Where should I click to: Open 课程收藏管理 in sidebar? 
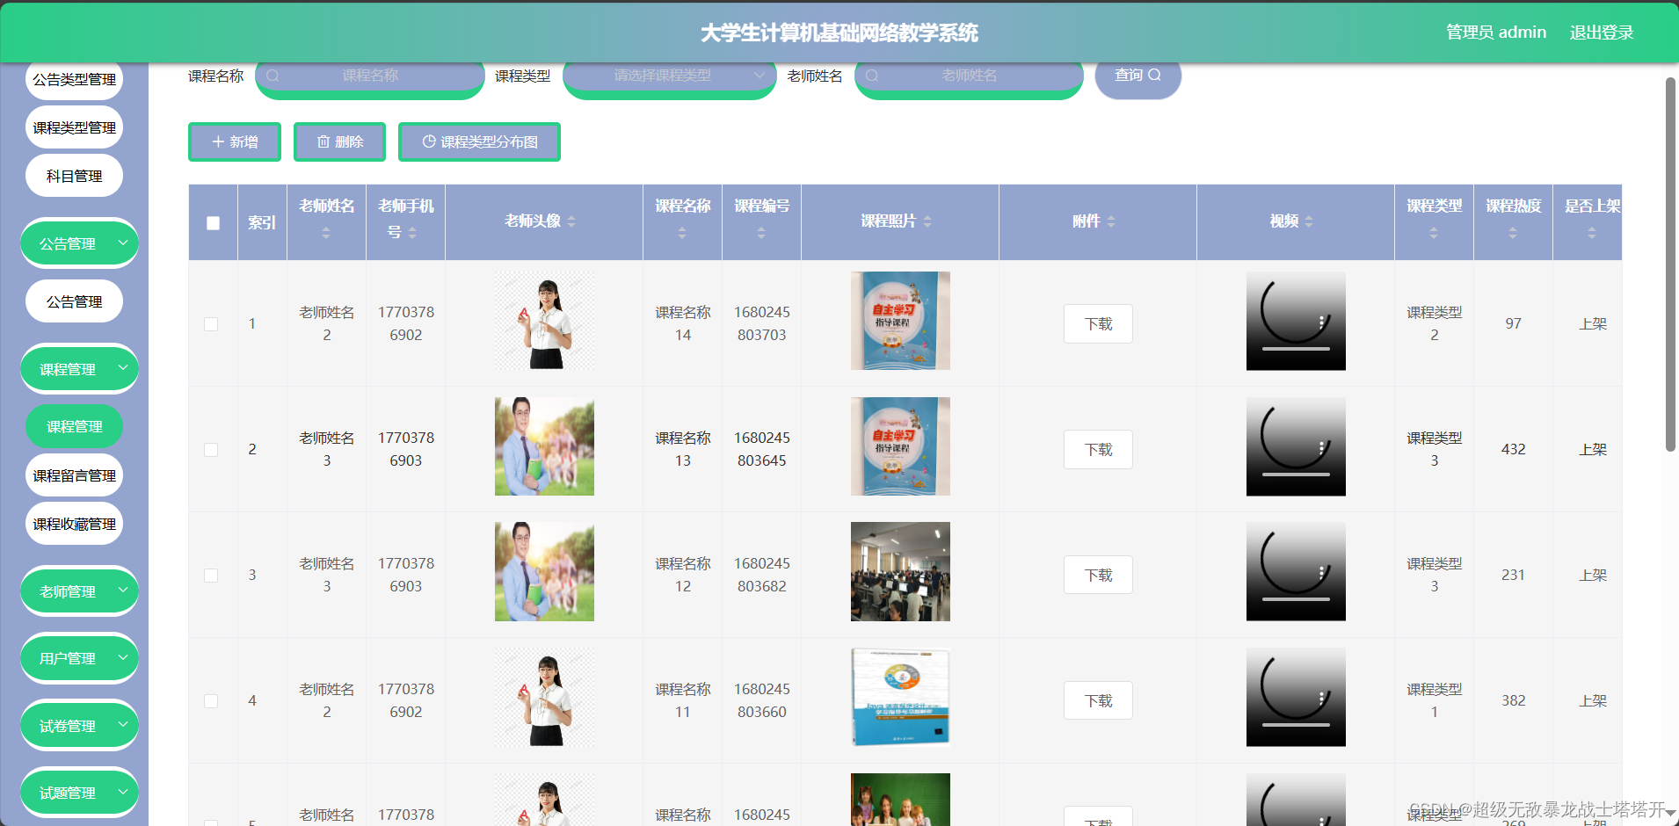click(74, 524)
